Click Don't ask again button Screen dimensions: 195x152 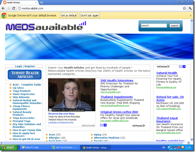click(x=90, y=15)
